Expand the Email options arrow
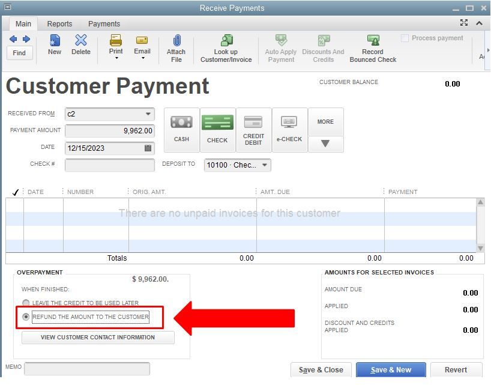Image resolution: width=491 pixels, height=385 pixels. tap(143, 58)
